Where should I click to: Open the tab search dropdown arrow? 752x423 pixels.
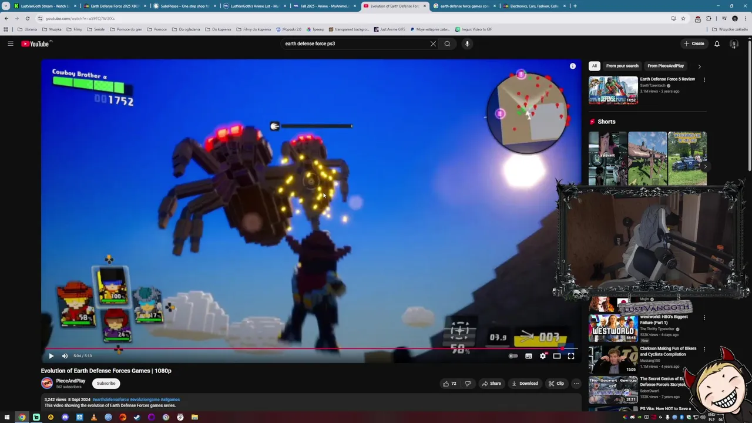(6, 6)
